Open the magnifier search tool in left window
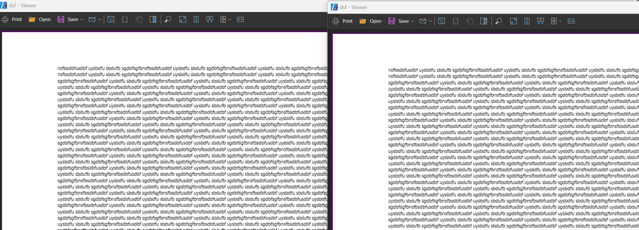The height and width of the screenshot is (230, 639). click(x=168, y=19)
